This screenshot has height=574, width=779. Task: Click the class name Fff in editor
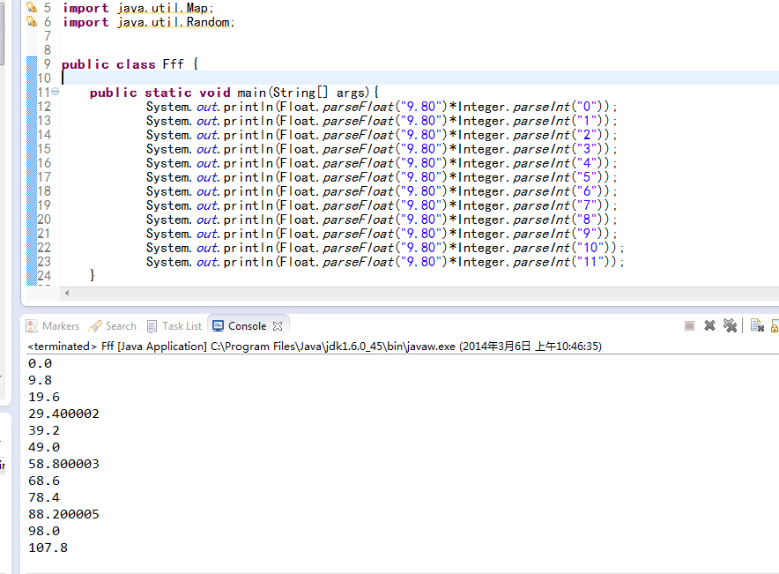click(x=172, y=64)
